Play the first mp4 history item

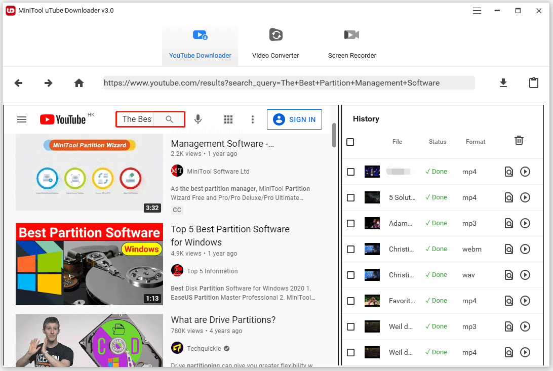click(x=525, y=172)
